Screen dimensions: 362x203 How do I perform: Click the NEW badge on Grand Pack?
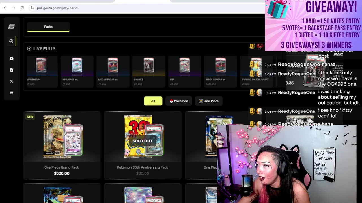30,116
